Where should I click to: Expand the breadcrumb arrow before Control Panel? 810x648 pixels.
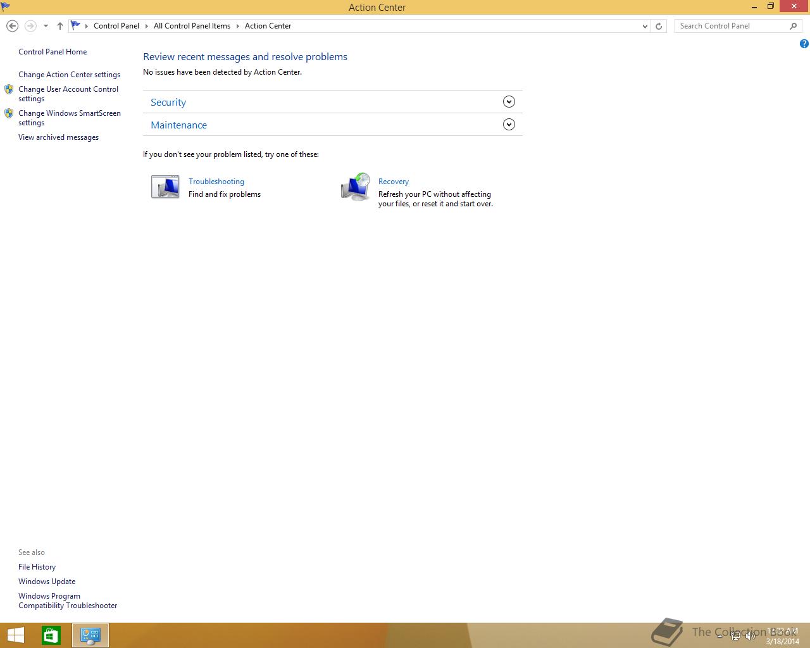(x=87, y=26)
